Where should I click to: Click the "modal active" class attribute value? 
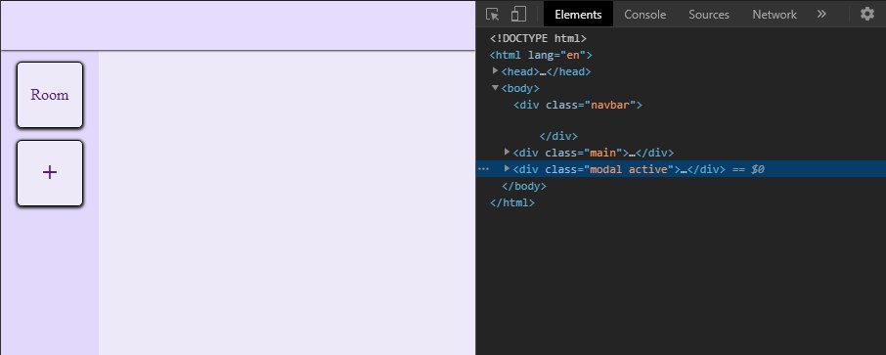pyautogui.click(x=629, y=169)
